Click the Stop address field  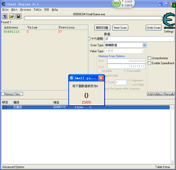click(x=126, y=66)
